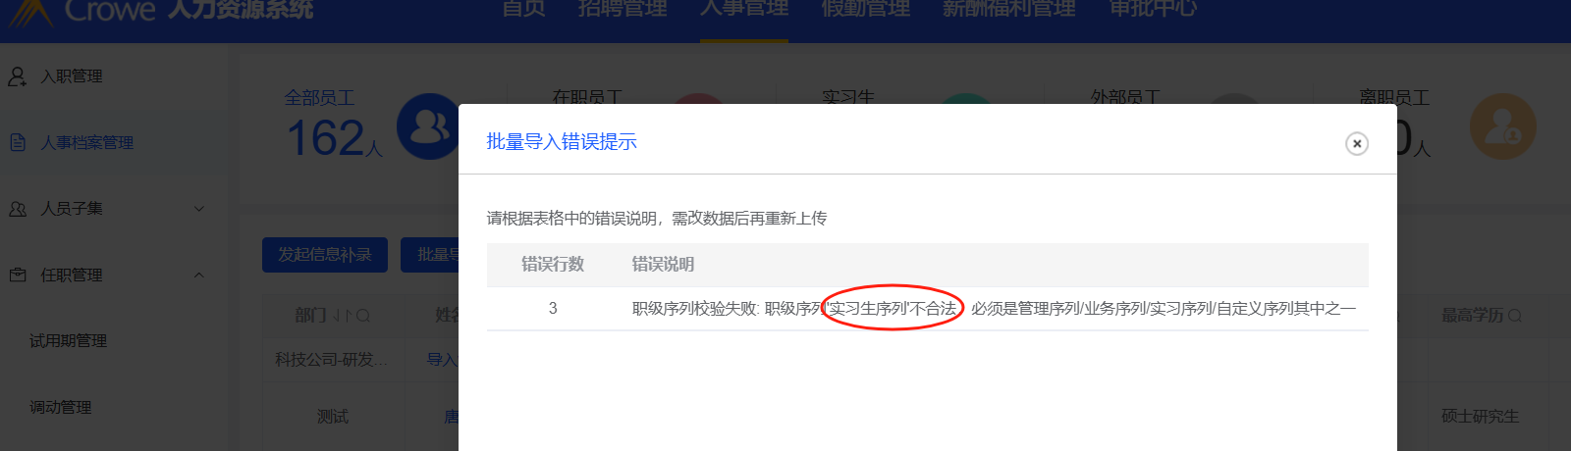Click the blue 全部员工 avatar icon
This screenshot has height=451, width=1571.
(428, 126)
